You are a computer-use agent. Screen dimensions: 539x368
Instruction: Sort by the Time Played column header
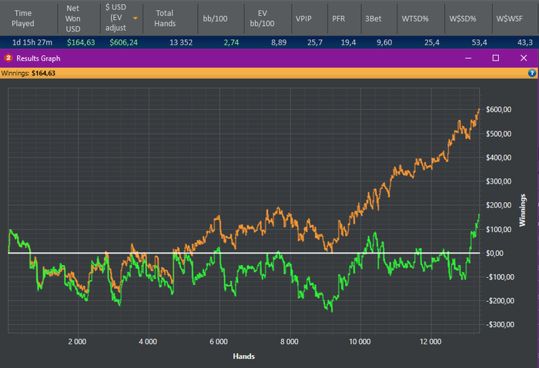(x=23, y=18)
